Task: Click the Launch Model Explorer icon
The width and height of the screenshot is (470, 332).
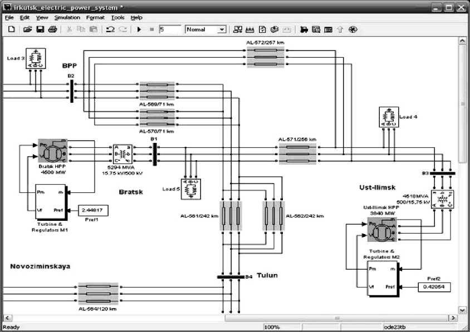Action: 303,29
